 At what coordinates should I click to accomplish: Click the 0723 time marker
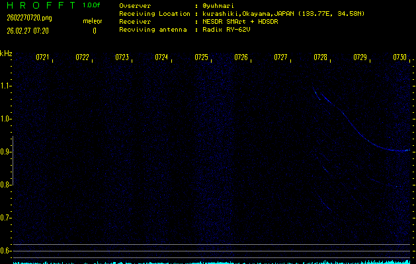coord(122,57)
